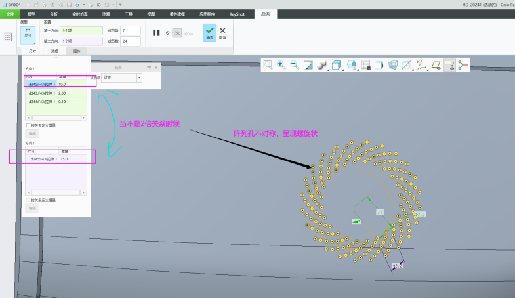Enable 按关系定义增量 checkbox under 方向1
This screenshot has height=298, width=515.
coord(28,125)
